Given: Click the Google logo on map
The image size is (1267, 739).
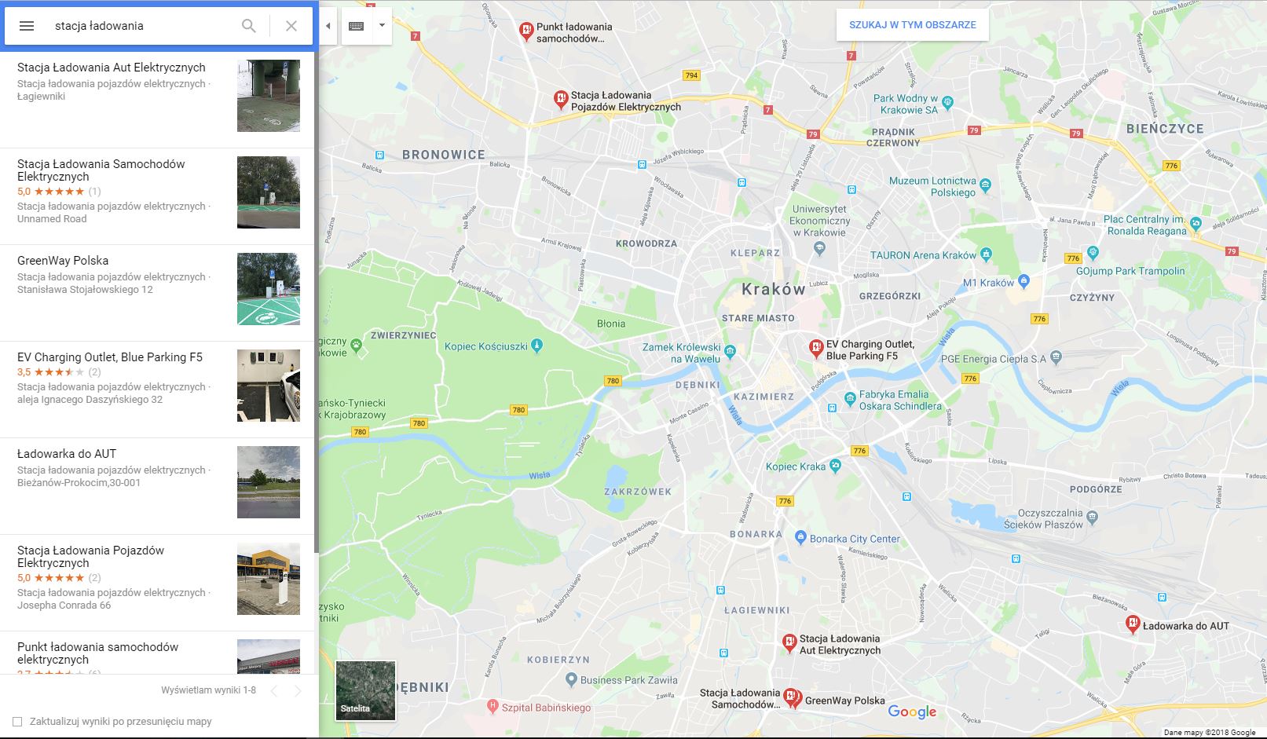Looking at the screenshot, I should pos(912,712).
